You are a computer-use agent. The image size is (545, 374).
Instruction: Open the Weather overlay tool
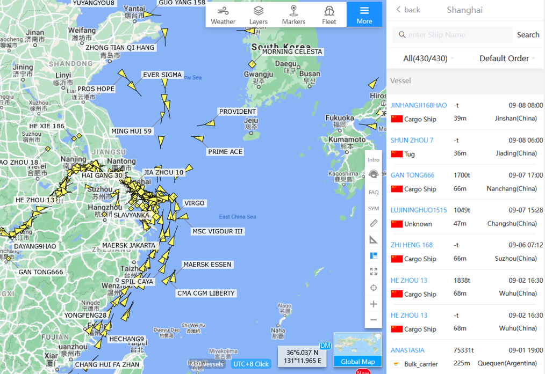coord(223,15)
